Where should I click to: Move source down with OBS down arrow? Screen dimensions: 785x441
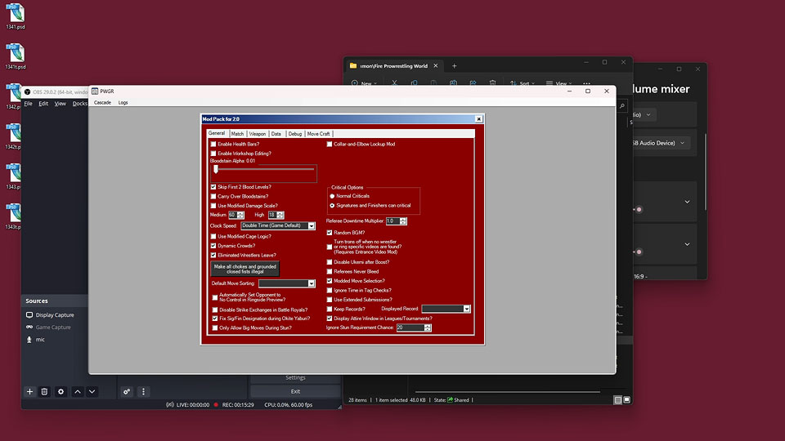click(92, 391)
